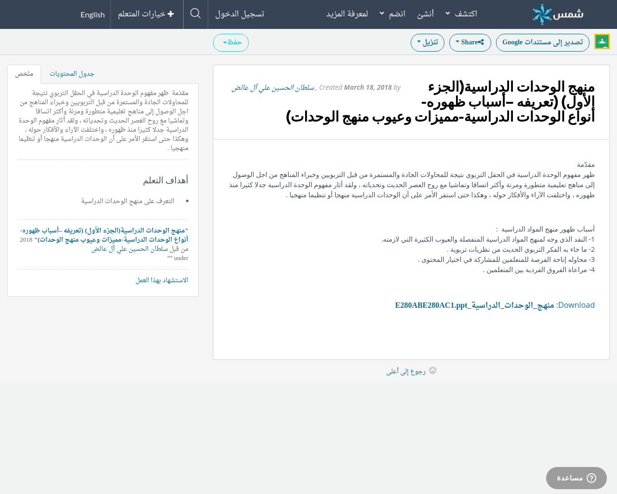
Task: Open the شمس site logo homepage
Action: point(558,14)
